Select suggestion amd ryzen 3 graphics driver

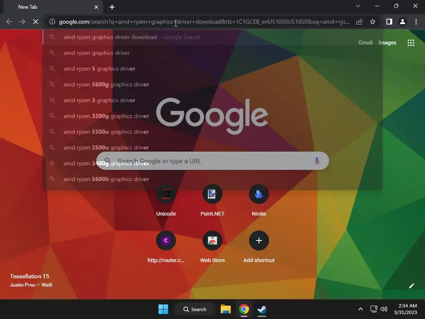pos(212,100)
